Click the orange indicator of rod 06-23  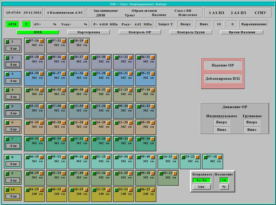152,190
